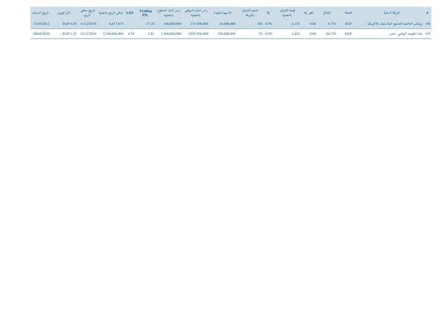Select closing price 5.770
Viewport: 447px width, 316px height.
[x=332, y=24]
